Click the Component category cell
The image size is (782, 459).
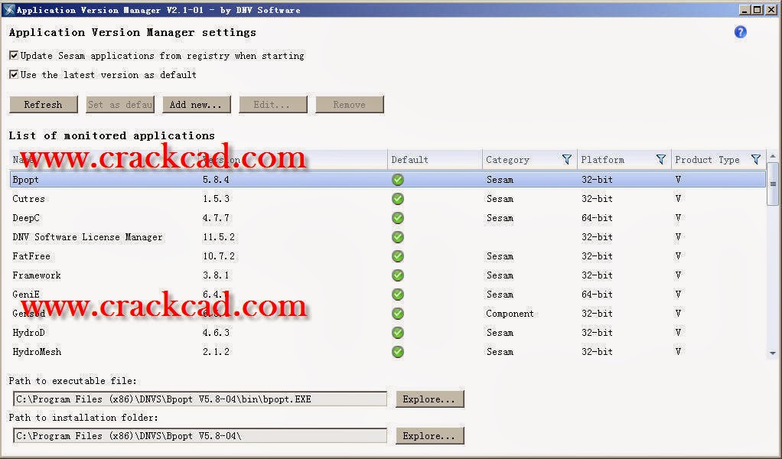pyautogui.click(x=510, y=314)
